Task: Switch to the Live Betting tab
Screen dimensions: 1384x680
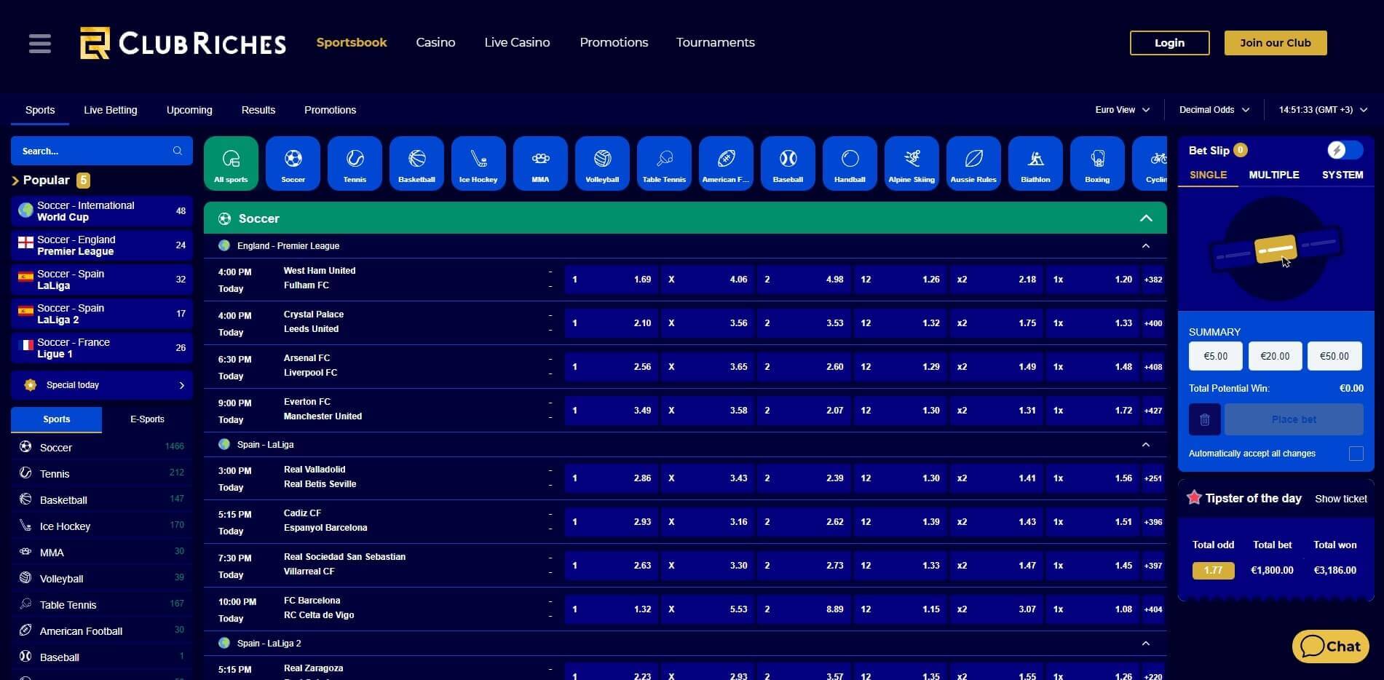Action: (110, 110)
